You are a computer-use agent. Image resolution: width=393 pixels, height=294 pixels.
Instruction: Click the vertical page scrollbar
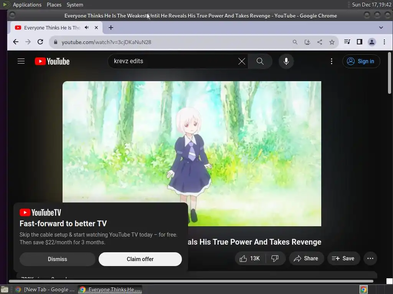point(389,73)
